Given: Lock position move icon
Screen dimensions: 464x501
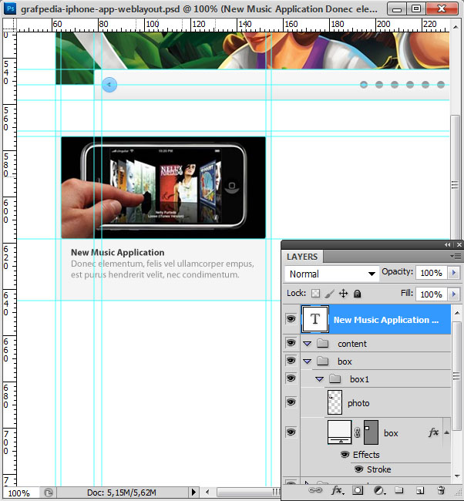Looking at the screenshot, I should [343, 294].
